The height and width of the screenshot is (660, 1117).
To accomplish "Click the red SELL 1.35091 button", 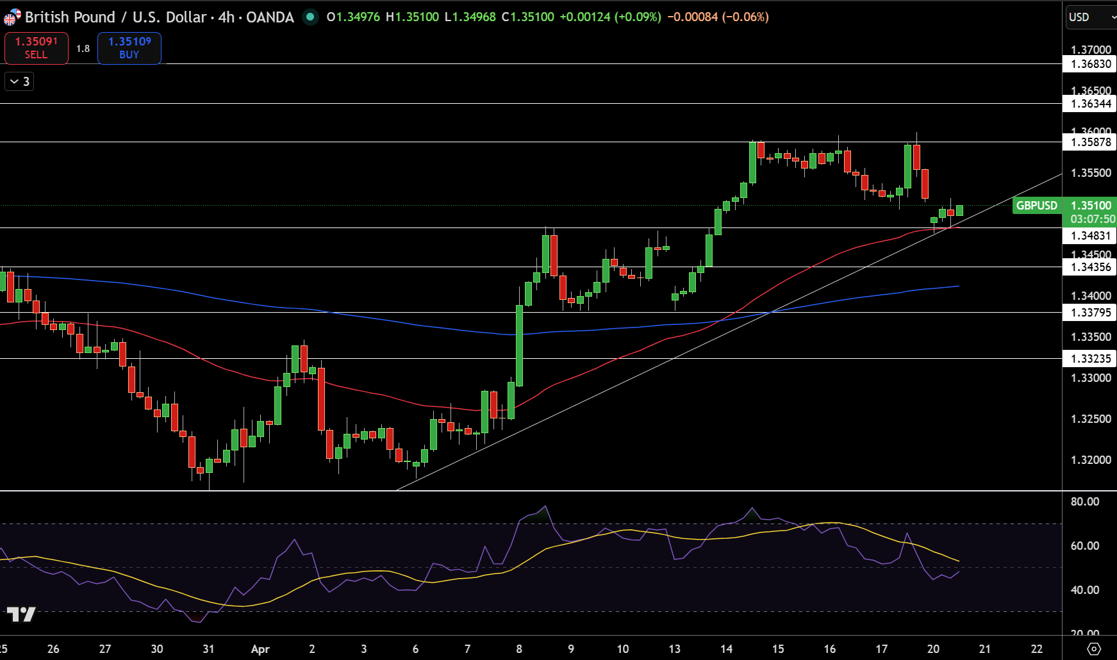I will pyautogui.click(x=37, y=48).
